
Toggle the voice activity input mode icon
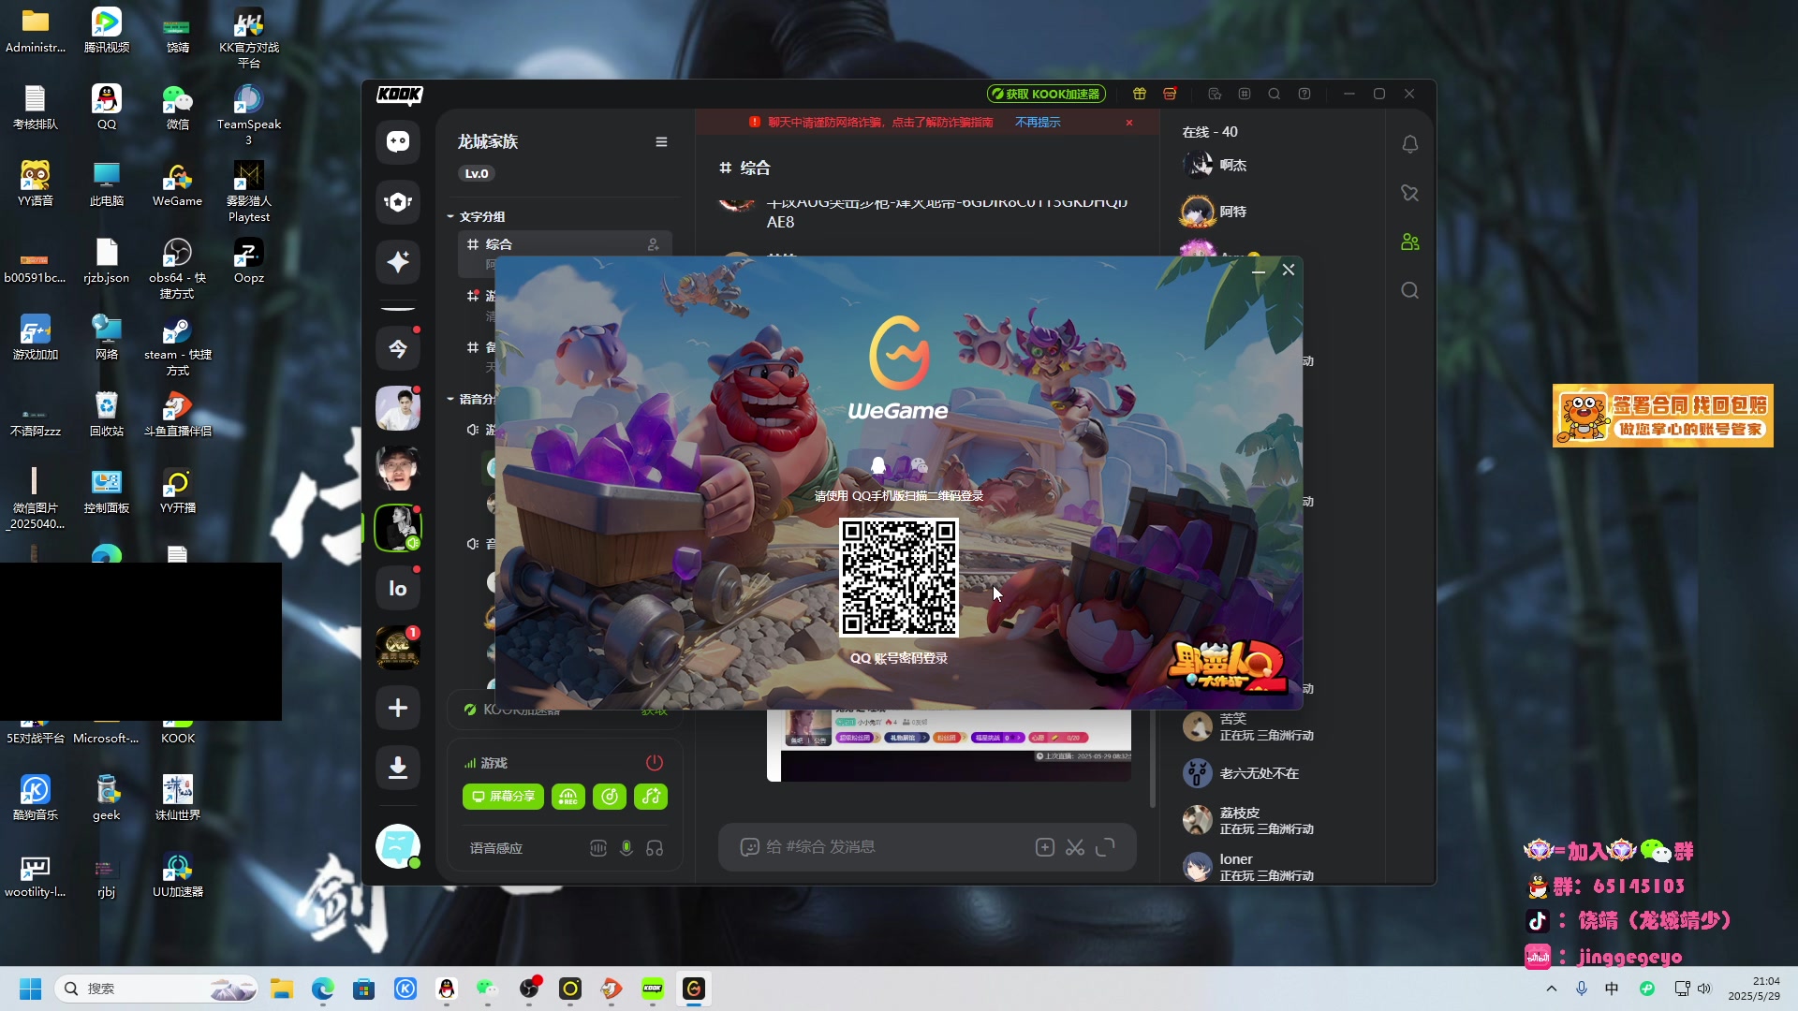point(598,848)
